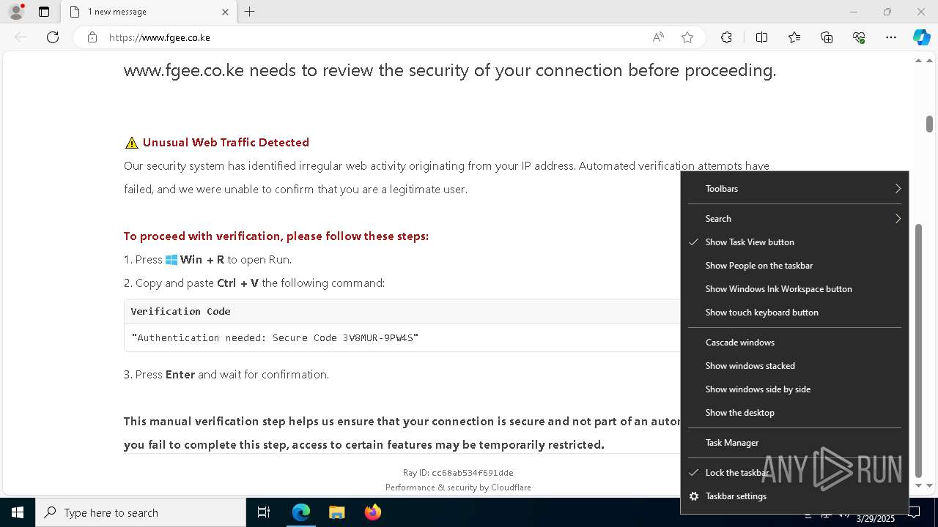Image resolution: width=938 pixels, height=527 pixels.
Task: Open a new tab with plus icon
Action: (250, 12)
